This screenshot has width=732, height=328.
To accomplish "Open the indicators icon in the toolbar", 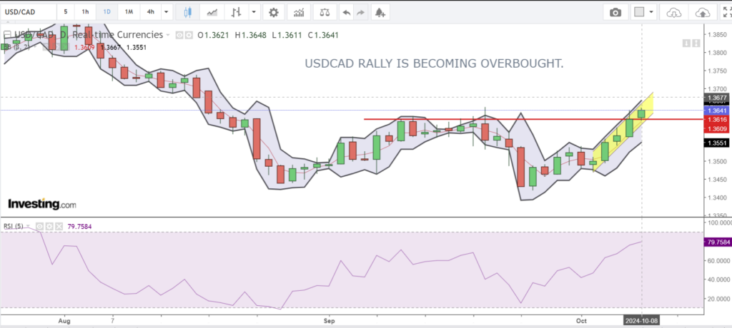I will click(x=300, y=12).
